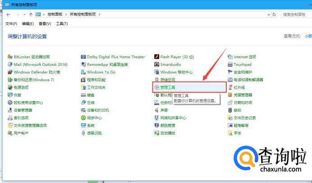This screenshot has height=183, width=312.
Task: Click the Back navigation arrow
Action: [x=8, y=14]
